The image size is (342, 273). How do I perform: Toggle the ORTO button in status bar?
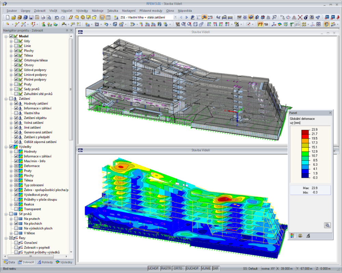click(178, 268)
